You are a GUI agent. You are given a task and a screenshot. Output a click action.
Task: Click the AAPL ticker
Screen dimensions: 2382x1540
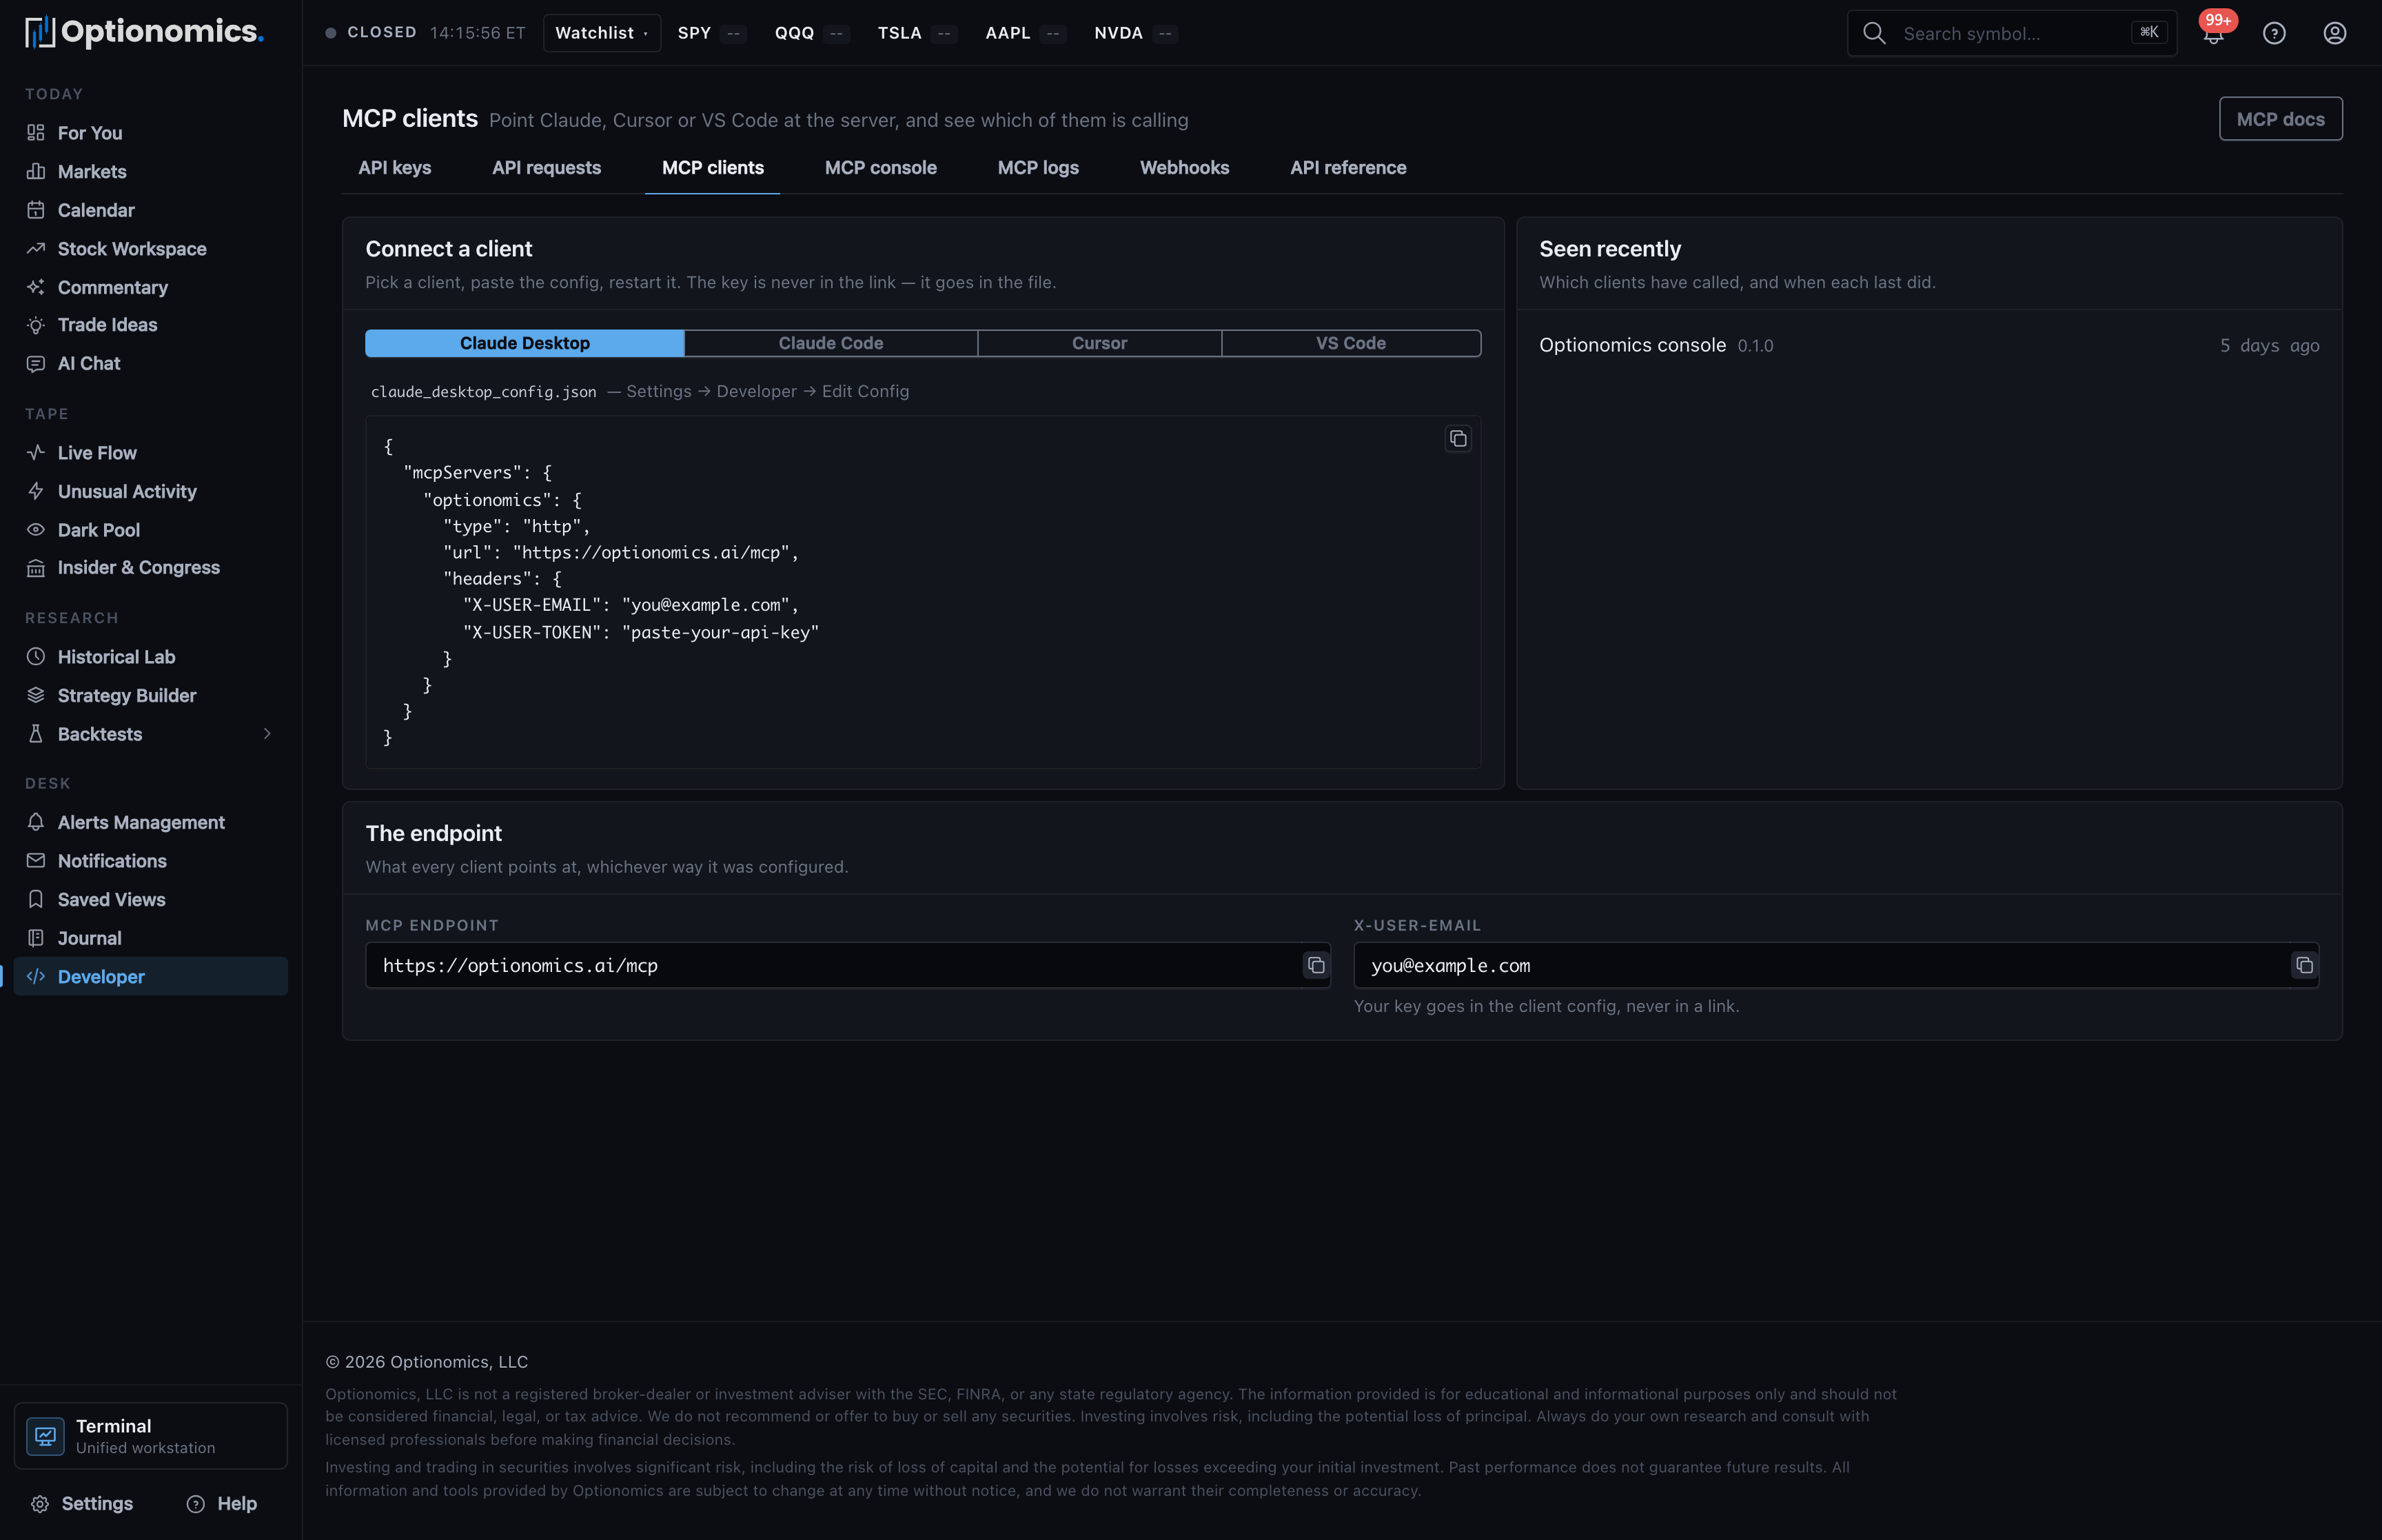pos(1025,33)
